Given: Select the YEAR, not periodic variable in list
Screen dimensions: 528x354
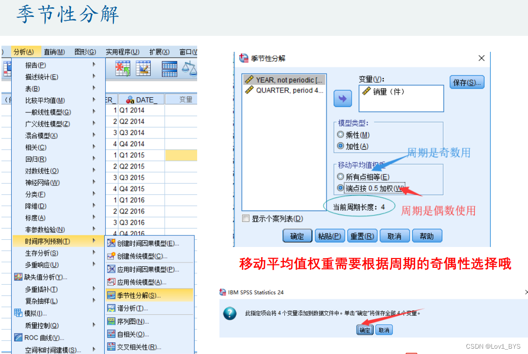Looking at the screenshot, I should click(x=284, y=80).
